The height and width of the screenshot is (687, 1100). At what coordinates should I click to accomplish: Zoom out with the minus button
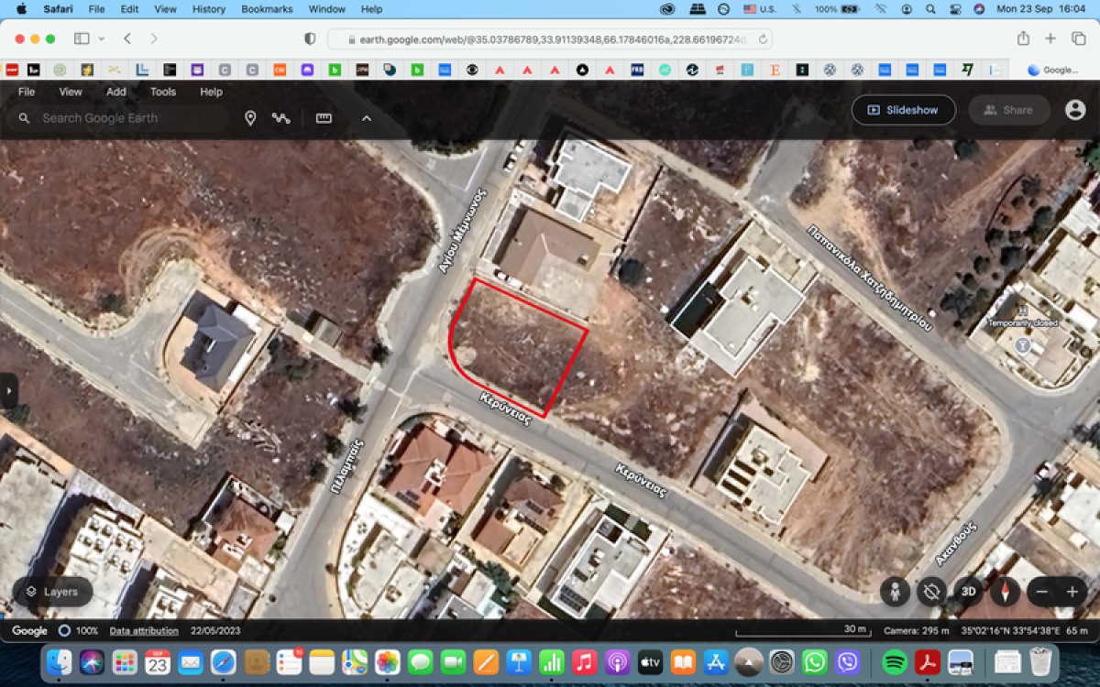pyautogui.click(x=1042, y=592)
